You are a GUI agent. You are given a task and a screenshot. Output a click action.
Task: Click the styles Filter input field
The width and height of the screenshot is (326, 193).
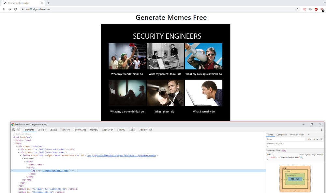coord(286,139)
